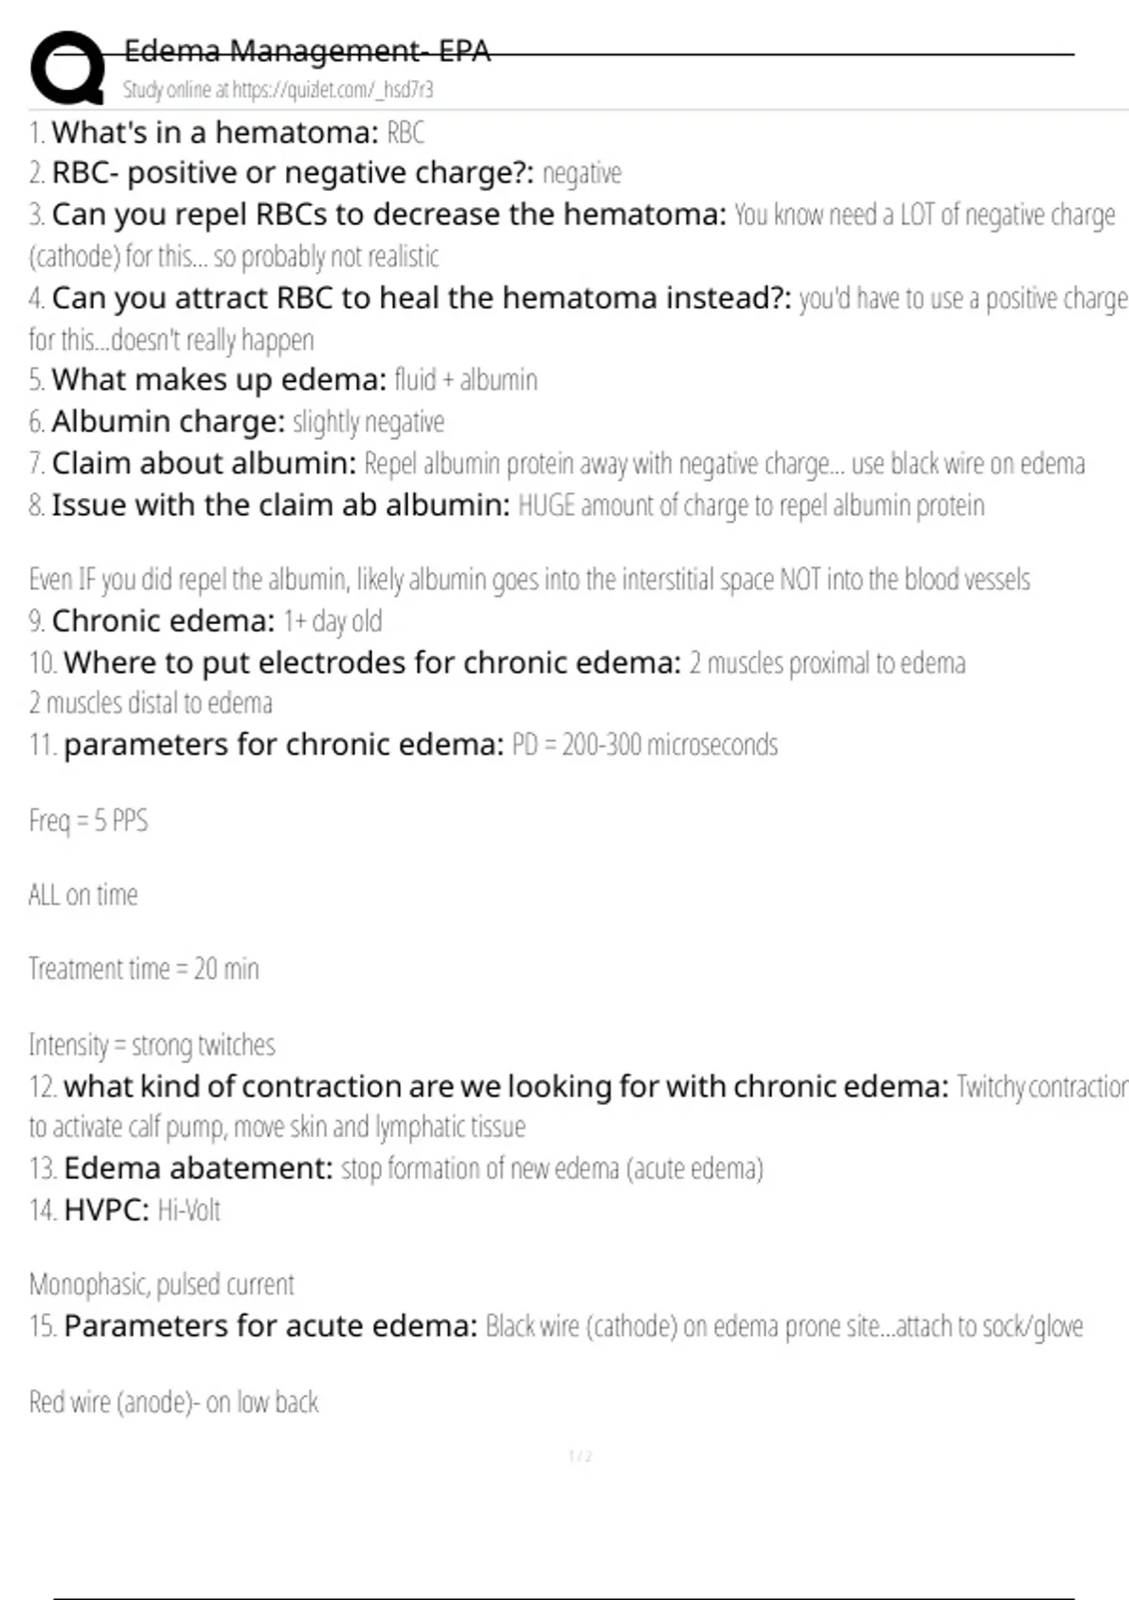
Task: Select the "HVPC" term
Action: (x=106, y=1210)
